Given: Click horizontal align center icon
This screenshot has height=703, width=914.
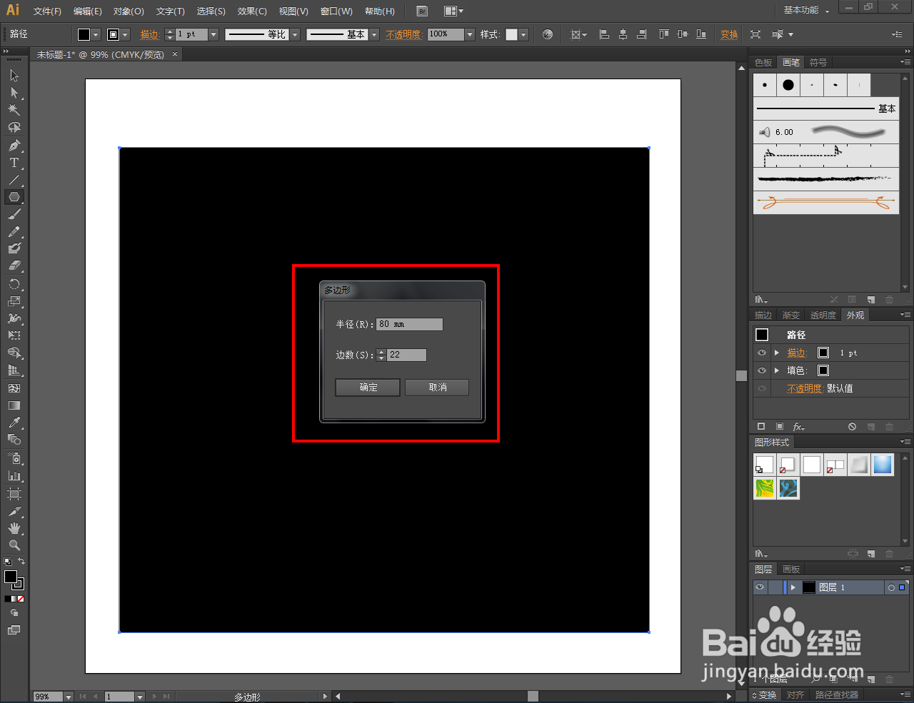Looking at the screenshot, I should pos(623,34).
